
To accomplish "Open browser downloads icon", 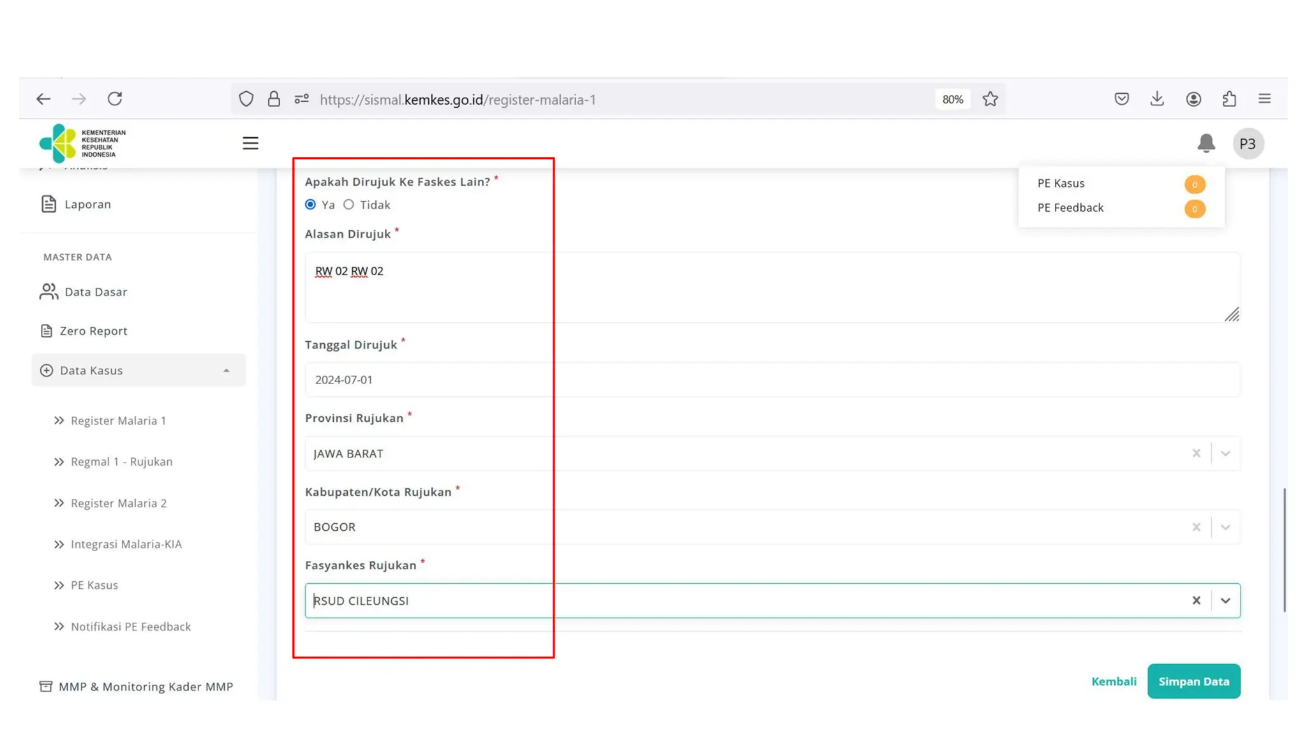I will [x=1157, y=99].
